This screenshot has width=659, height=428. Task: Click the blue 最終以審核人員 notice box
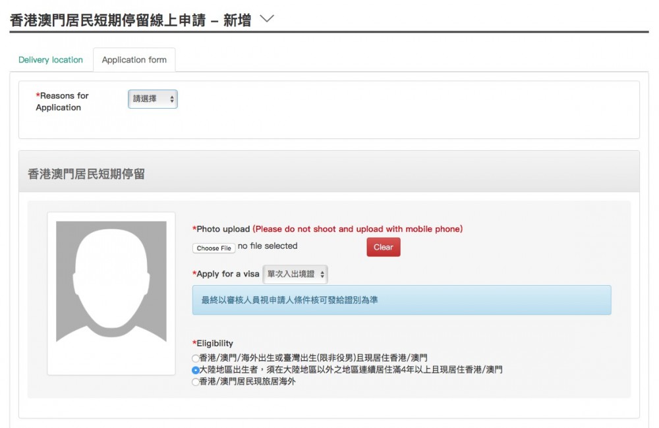[401, 300]
